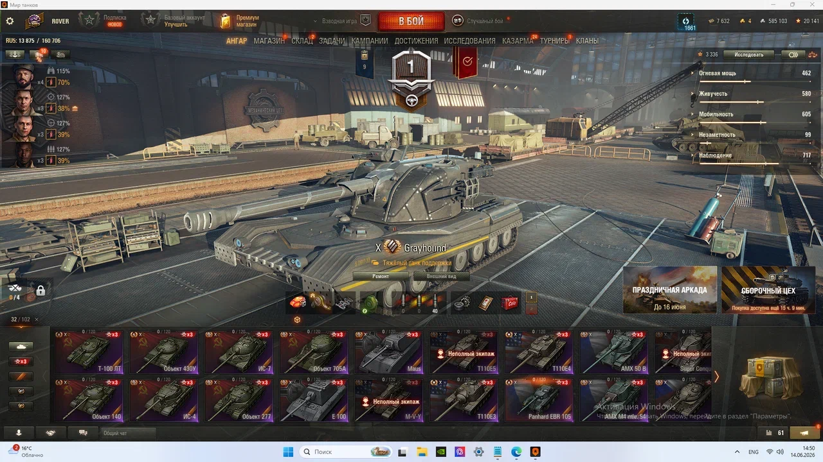Click the free experience star showing 20 141
The image size is (823, 462).
point(798,21)
